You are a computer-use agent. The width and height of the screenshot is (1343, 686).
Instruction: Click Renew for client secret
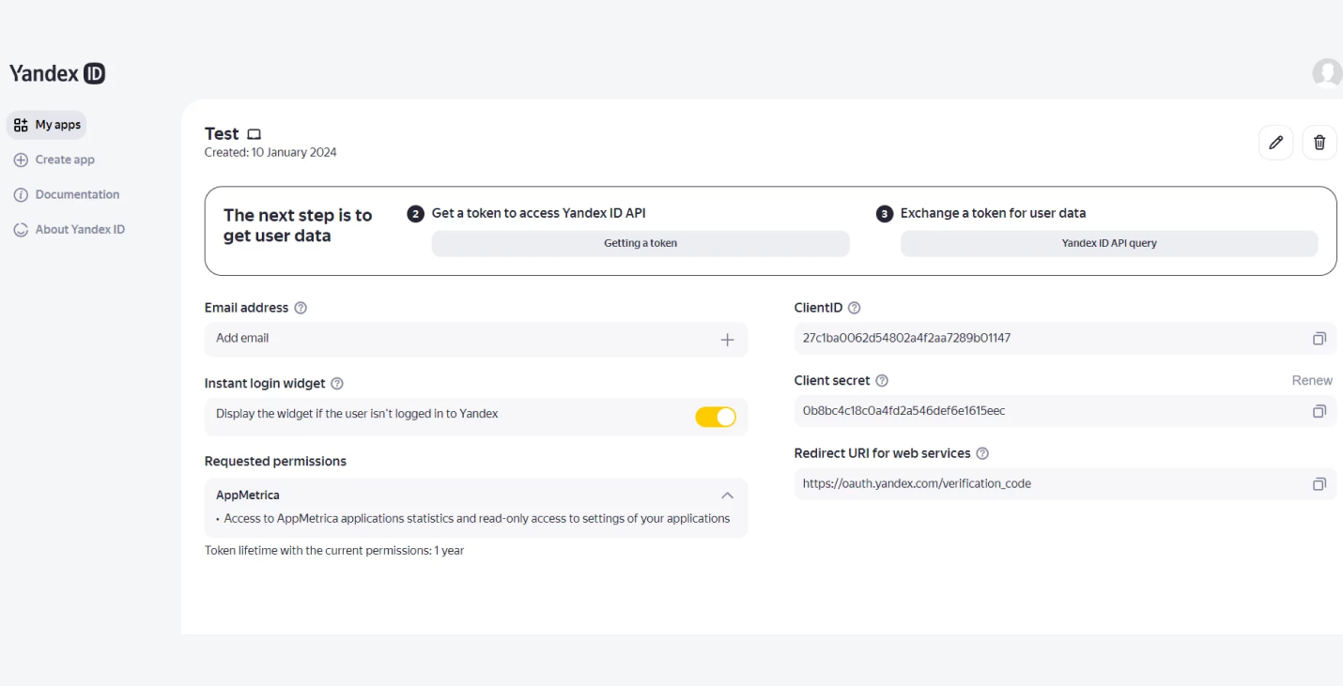tap(1312, 380)
